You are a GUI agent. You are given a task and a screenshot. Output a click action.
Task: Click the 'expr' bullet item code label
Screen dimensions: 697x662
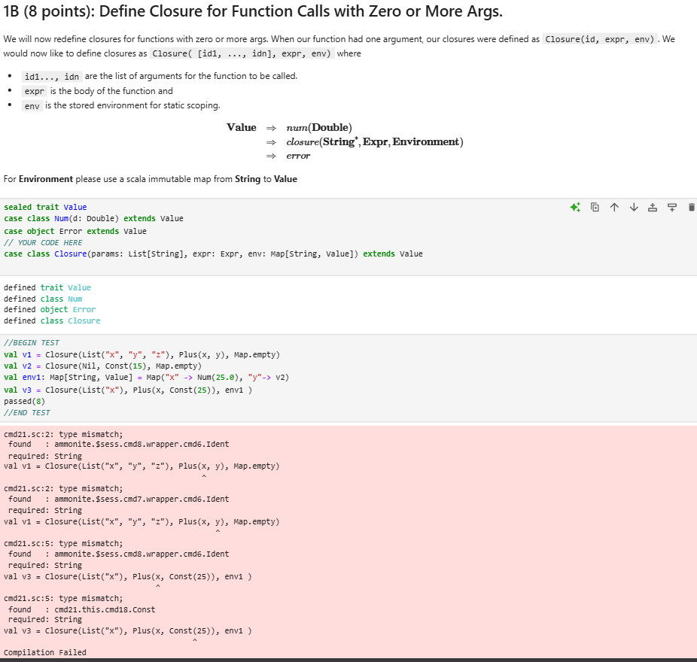tap(35, 91)
